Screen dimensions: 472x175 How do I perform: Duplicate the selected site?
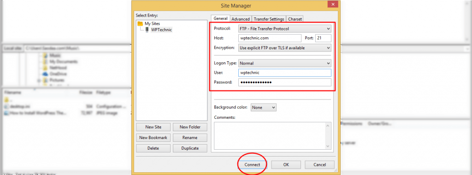click(x=190, y=148)
